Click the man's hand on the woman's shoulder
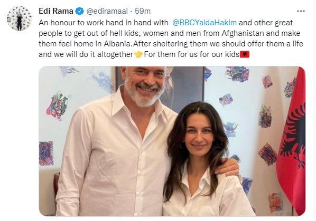 pyautogui.click(x=227, y=166)
